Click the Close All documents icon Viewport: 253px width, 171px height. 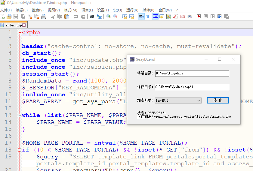(x=37, y=16)
